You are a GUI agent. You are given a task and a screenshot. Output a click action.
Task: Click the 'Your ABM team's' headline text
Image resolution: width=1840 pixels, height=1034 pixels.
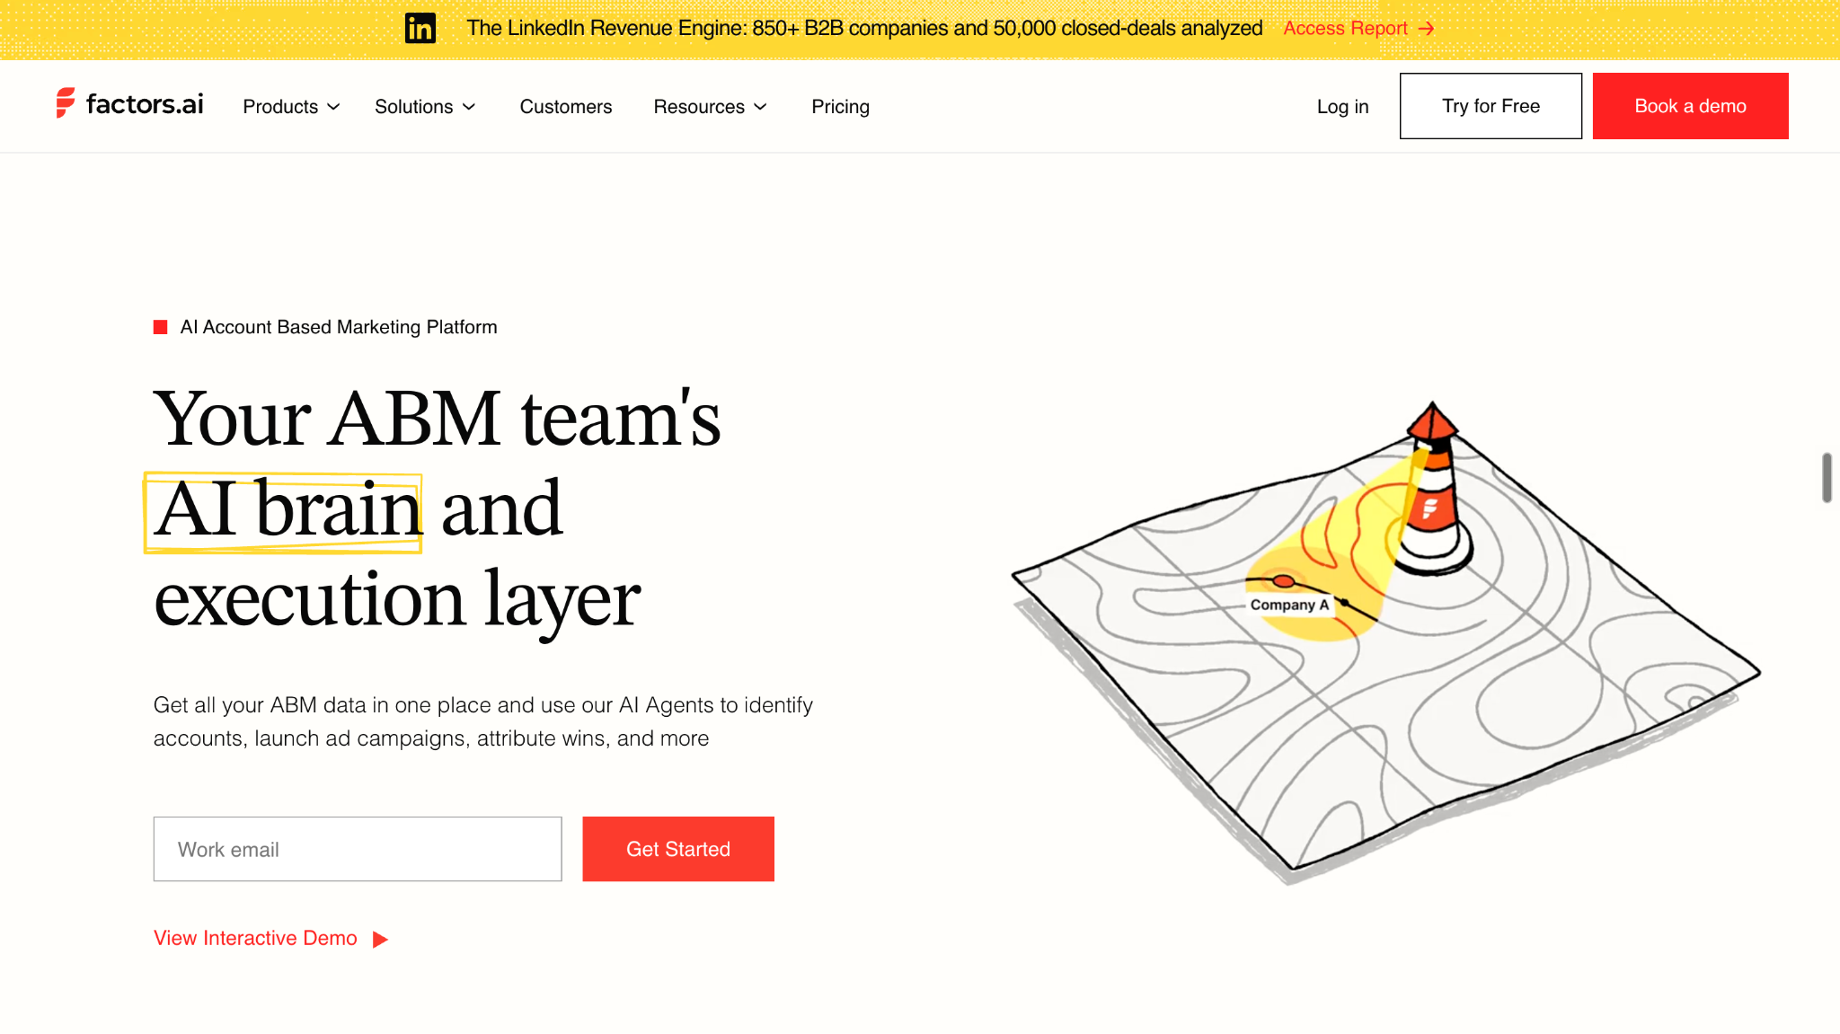point(437,419)
